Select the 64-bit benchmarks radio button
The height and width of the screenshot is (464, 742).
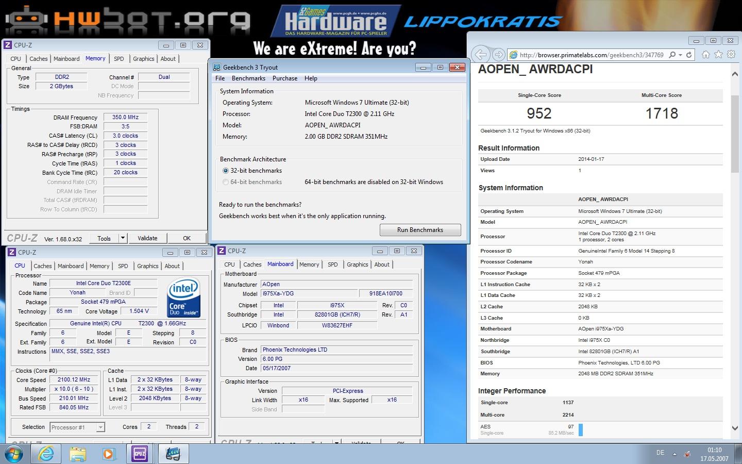225,182
